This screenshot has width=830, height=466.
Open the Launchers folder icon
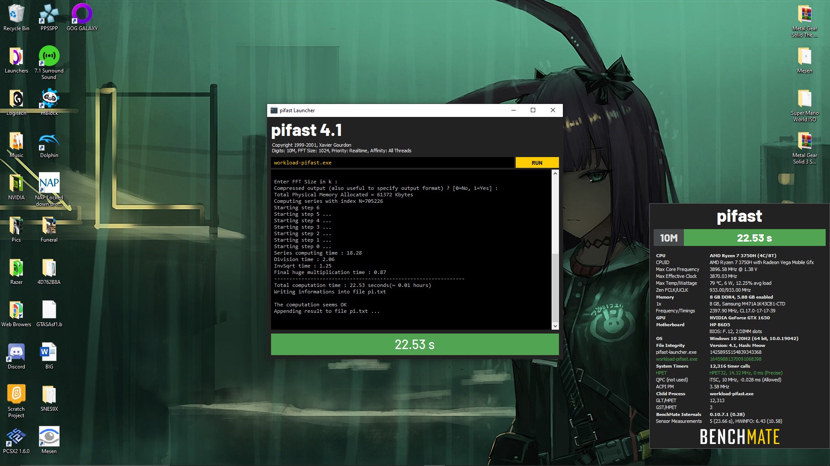click(16, 60)
